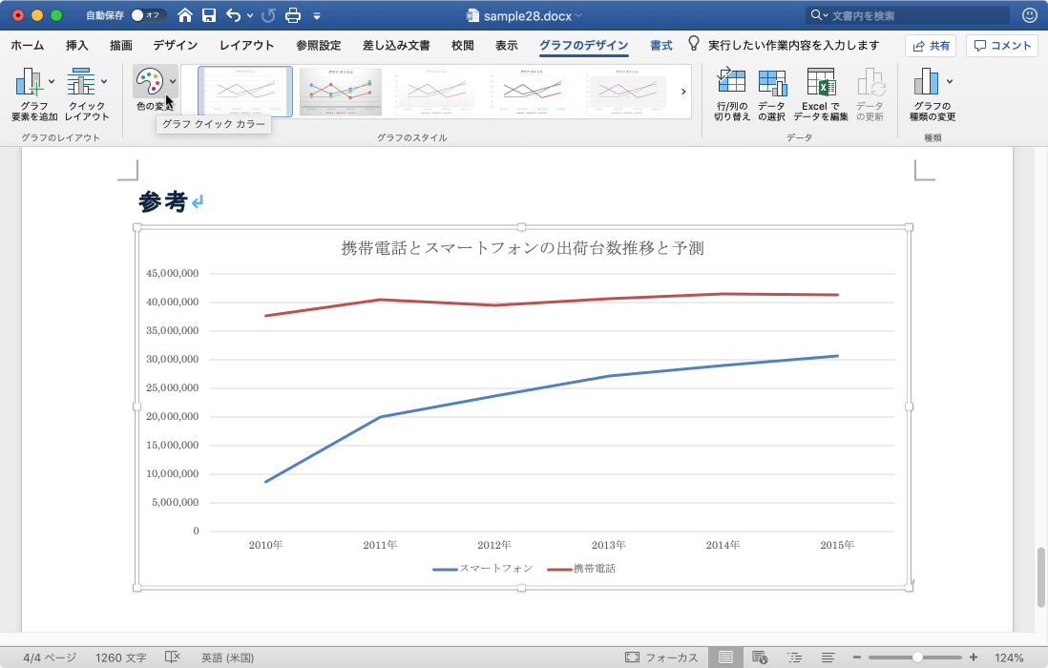Image resolution: width=1048 pixels, height=668 pixels.
Task: Select the fourth chart style thumbnail
Action: (x=532, y=92)
